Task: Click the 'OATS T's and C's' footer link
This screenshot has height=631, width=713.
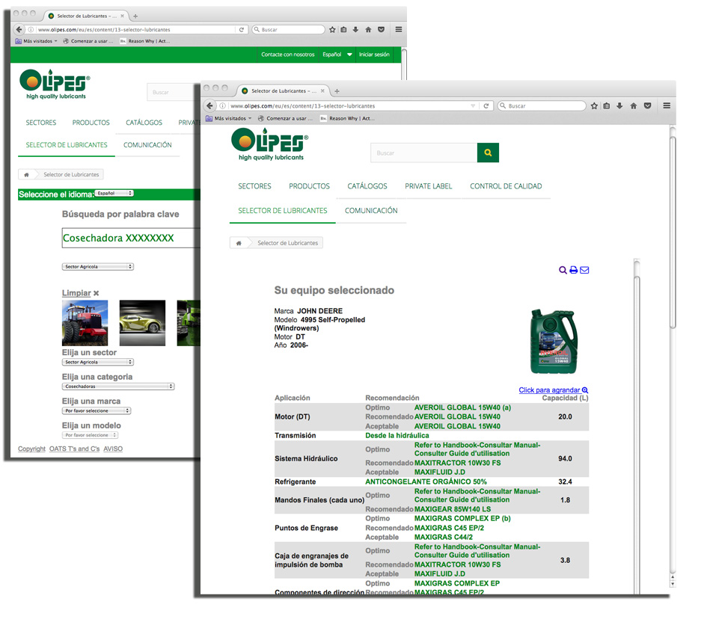Action: coord(75,449)
